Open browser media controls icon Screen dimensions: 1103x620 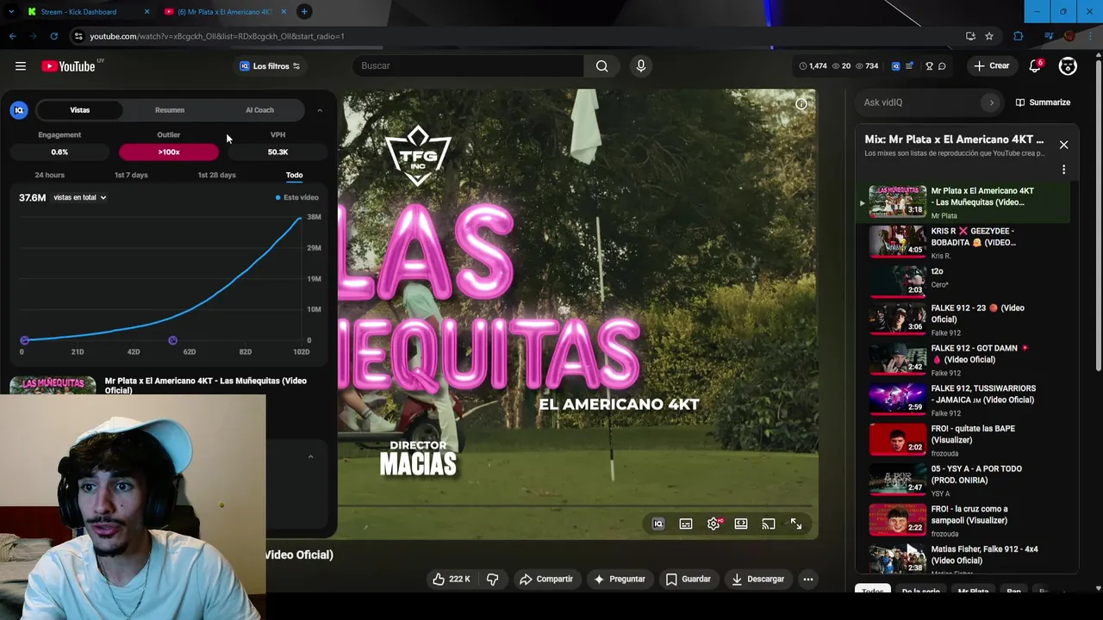[1049, 36]
